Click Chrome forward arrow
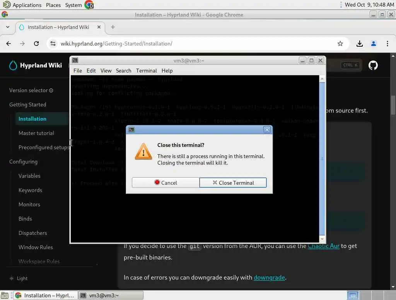The height and width of the screenshot is (300, 396). coord(22,44)
